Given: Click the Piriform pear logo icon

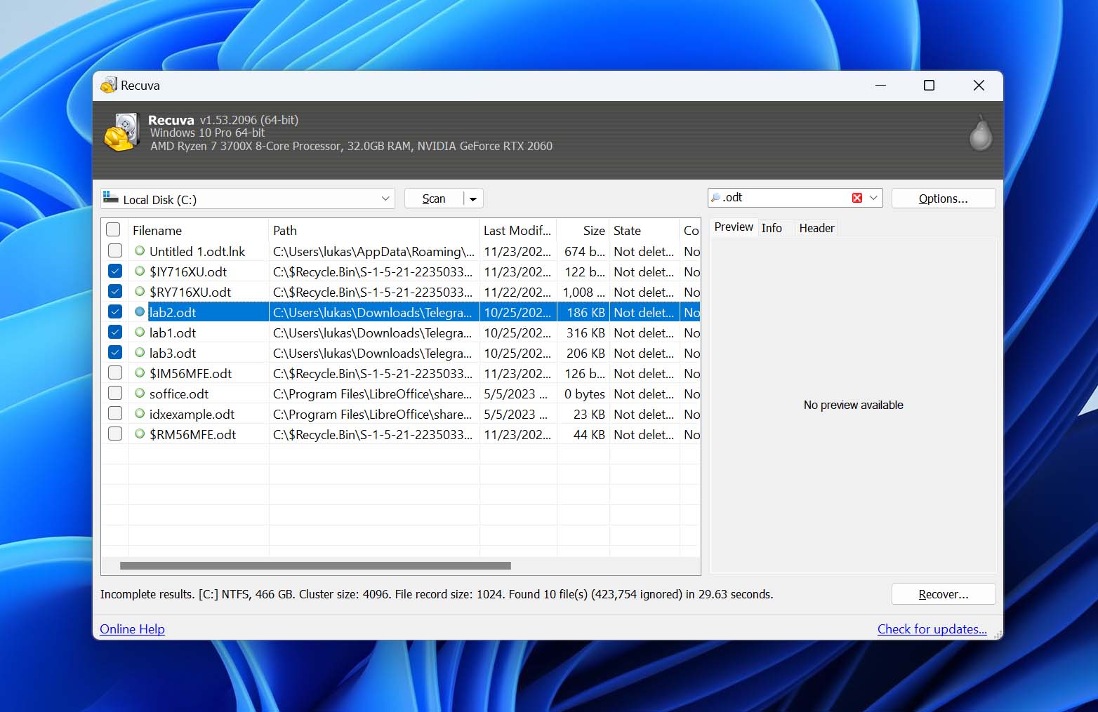Looking at the screenshot, I should coord(980,133).
